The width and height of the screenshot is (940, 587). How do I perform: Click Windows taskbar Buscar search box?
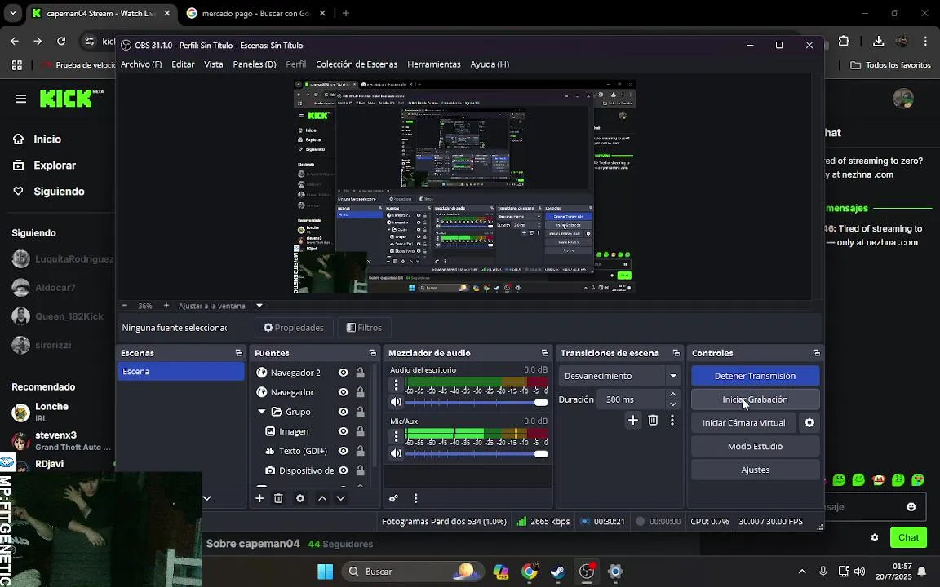pos(413,572)
